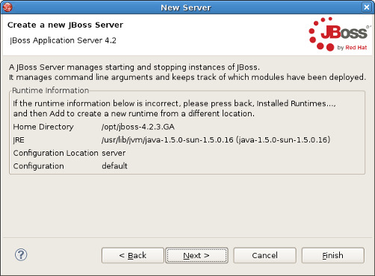Click the 'Runtime Information' group title

coord(51,90)
